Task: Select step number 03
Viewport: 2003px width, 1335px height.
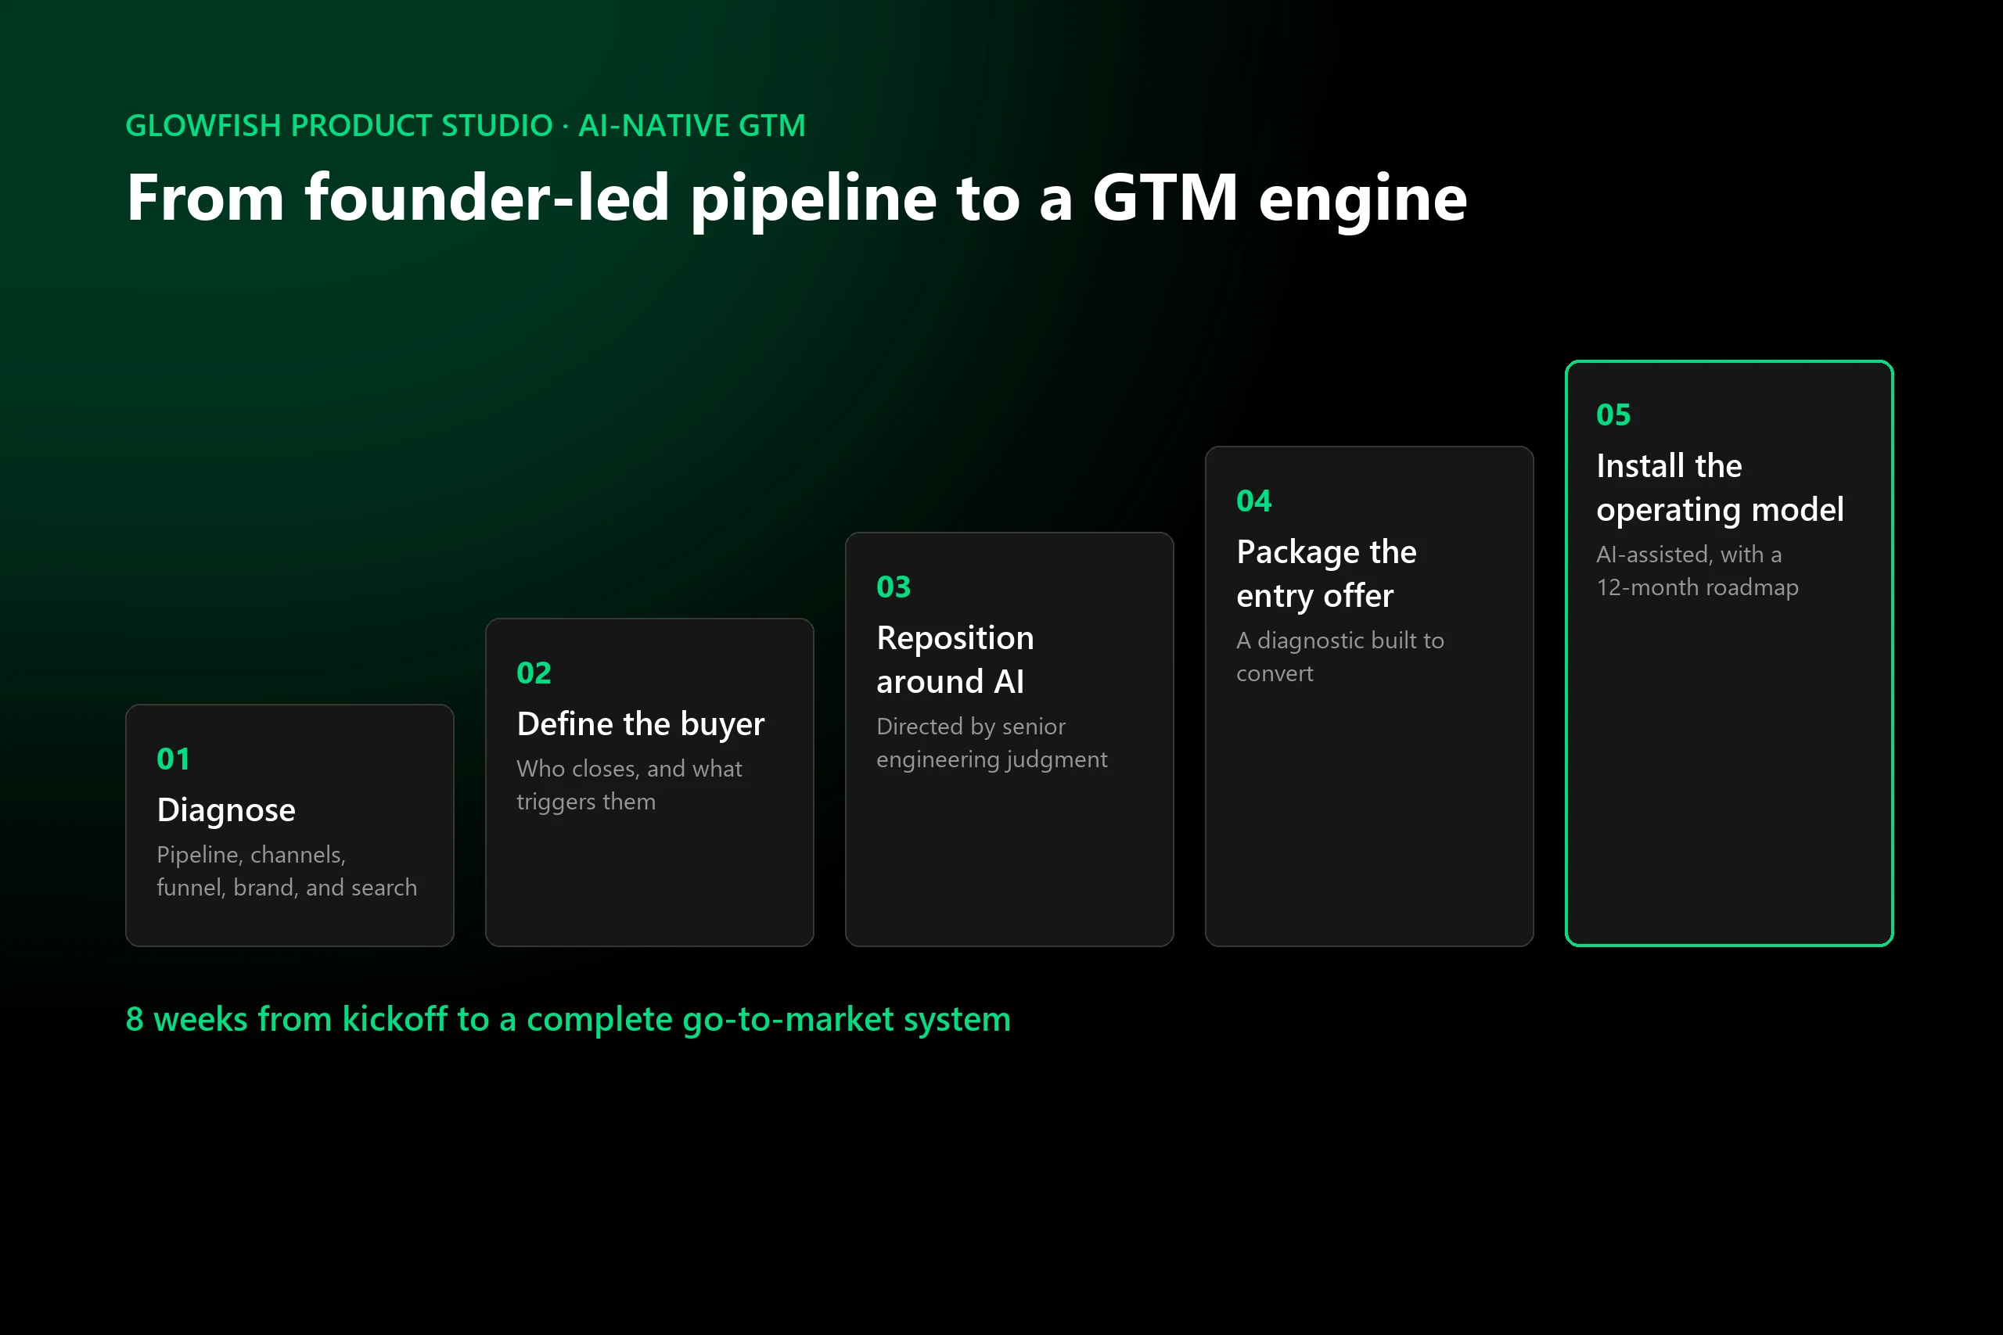Action: (894, 587)
